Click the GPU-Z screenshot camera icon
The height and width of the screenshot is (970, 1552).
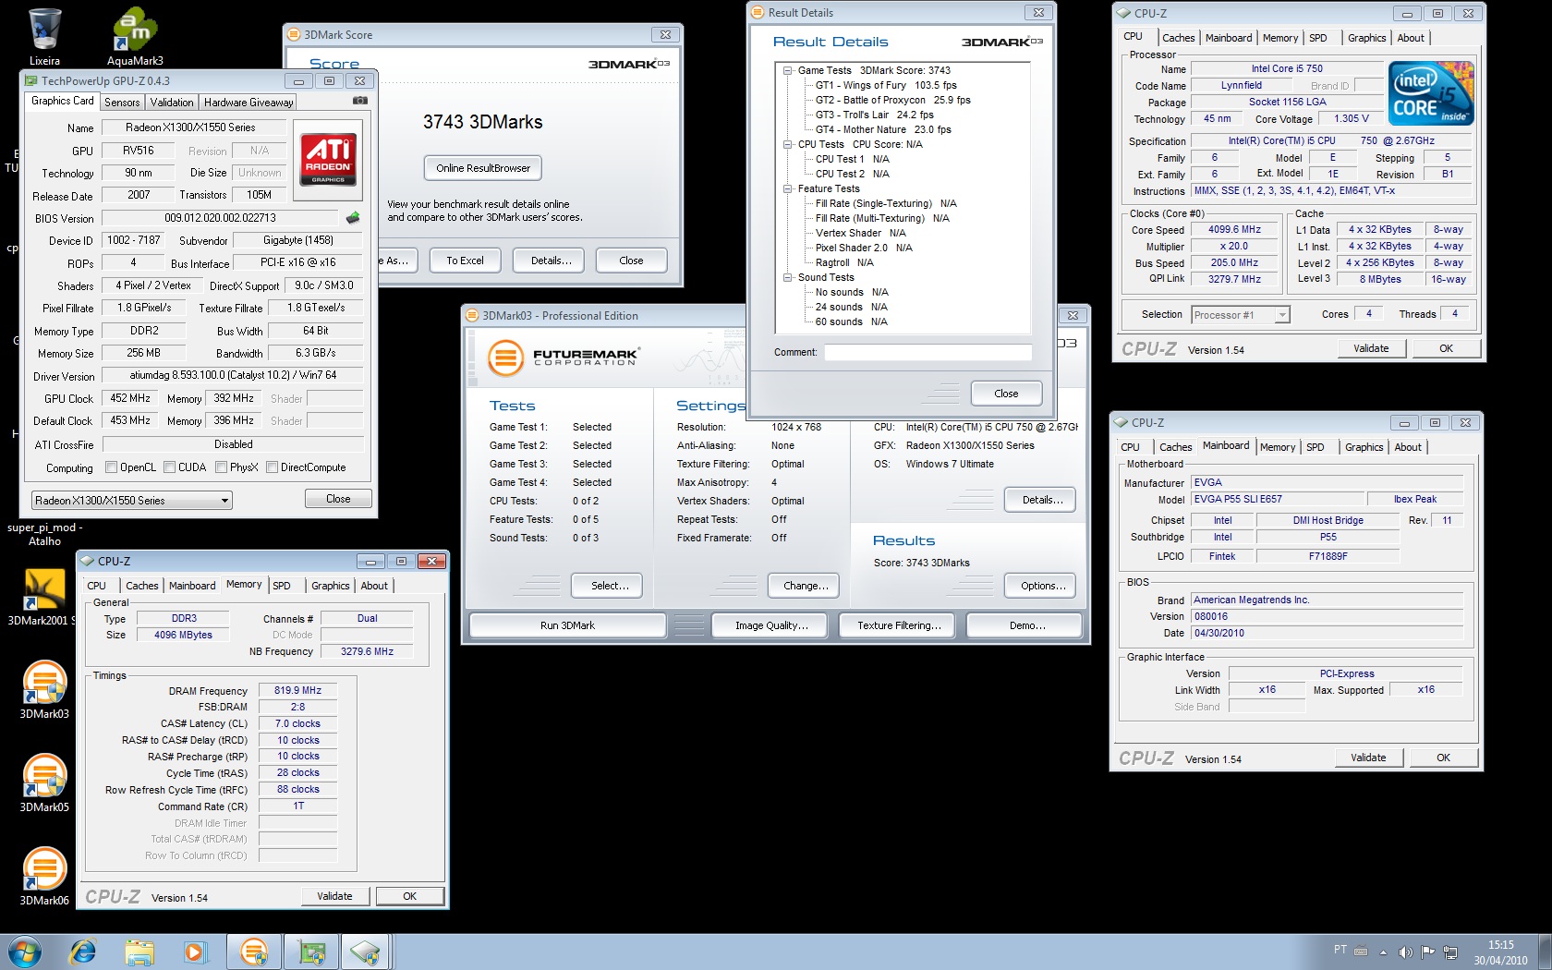(360, 101)
